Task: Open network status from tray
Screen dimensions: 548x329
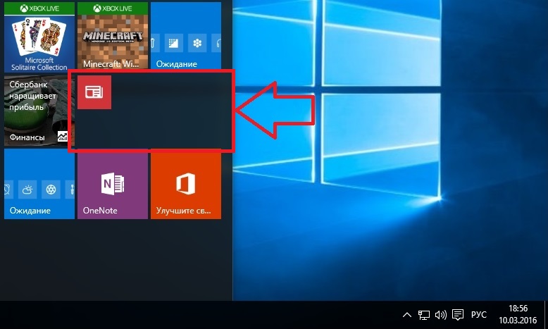Action: pos(424,315)
